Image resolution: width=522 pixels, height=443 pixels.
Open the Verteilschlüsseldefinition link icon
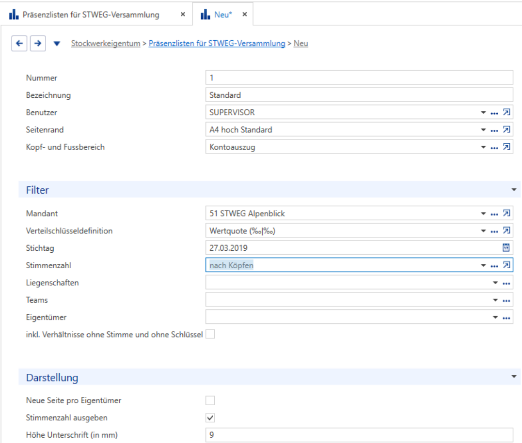point(506,230)
